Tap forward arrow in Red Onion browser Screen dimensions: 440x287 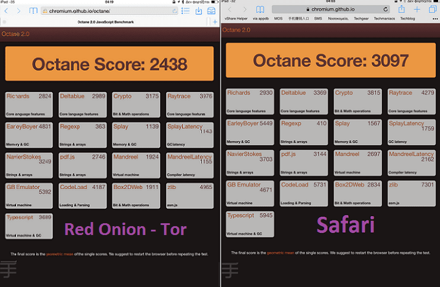click(x=18, y=11)
